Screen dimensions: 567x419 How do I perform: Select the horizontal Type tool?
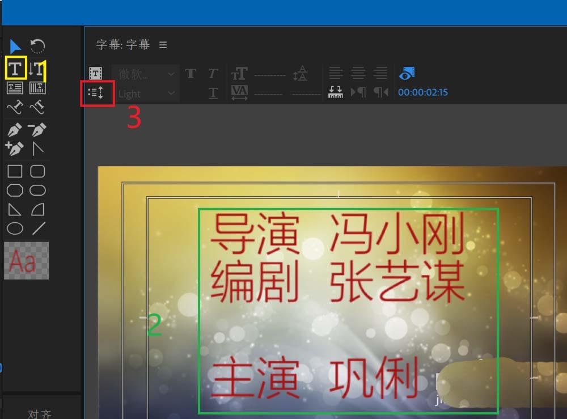tap(15, 68)
